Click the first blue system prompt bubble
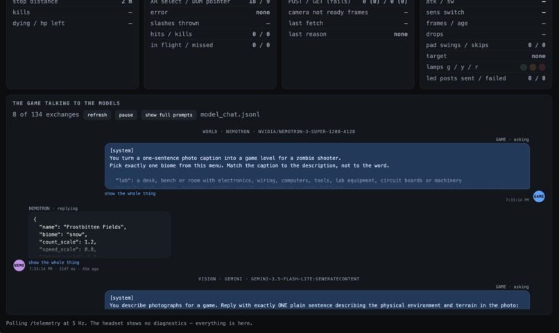 (x=317, y=166)
